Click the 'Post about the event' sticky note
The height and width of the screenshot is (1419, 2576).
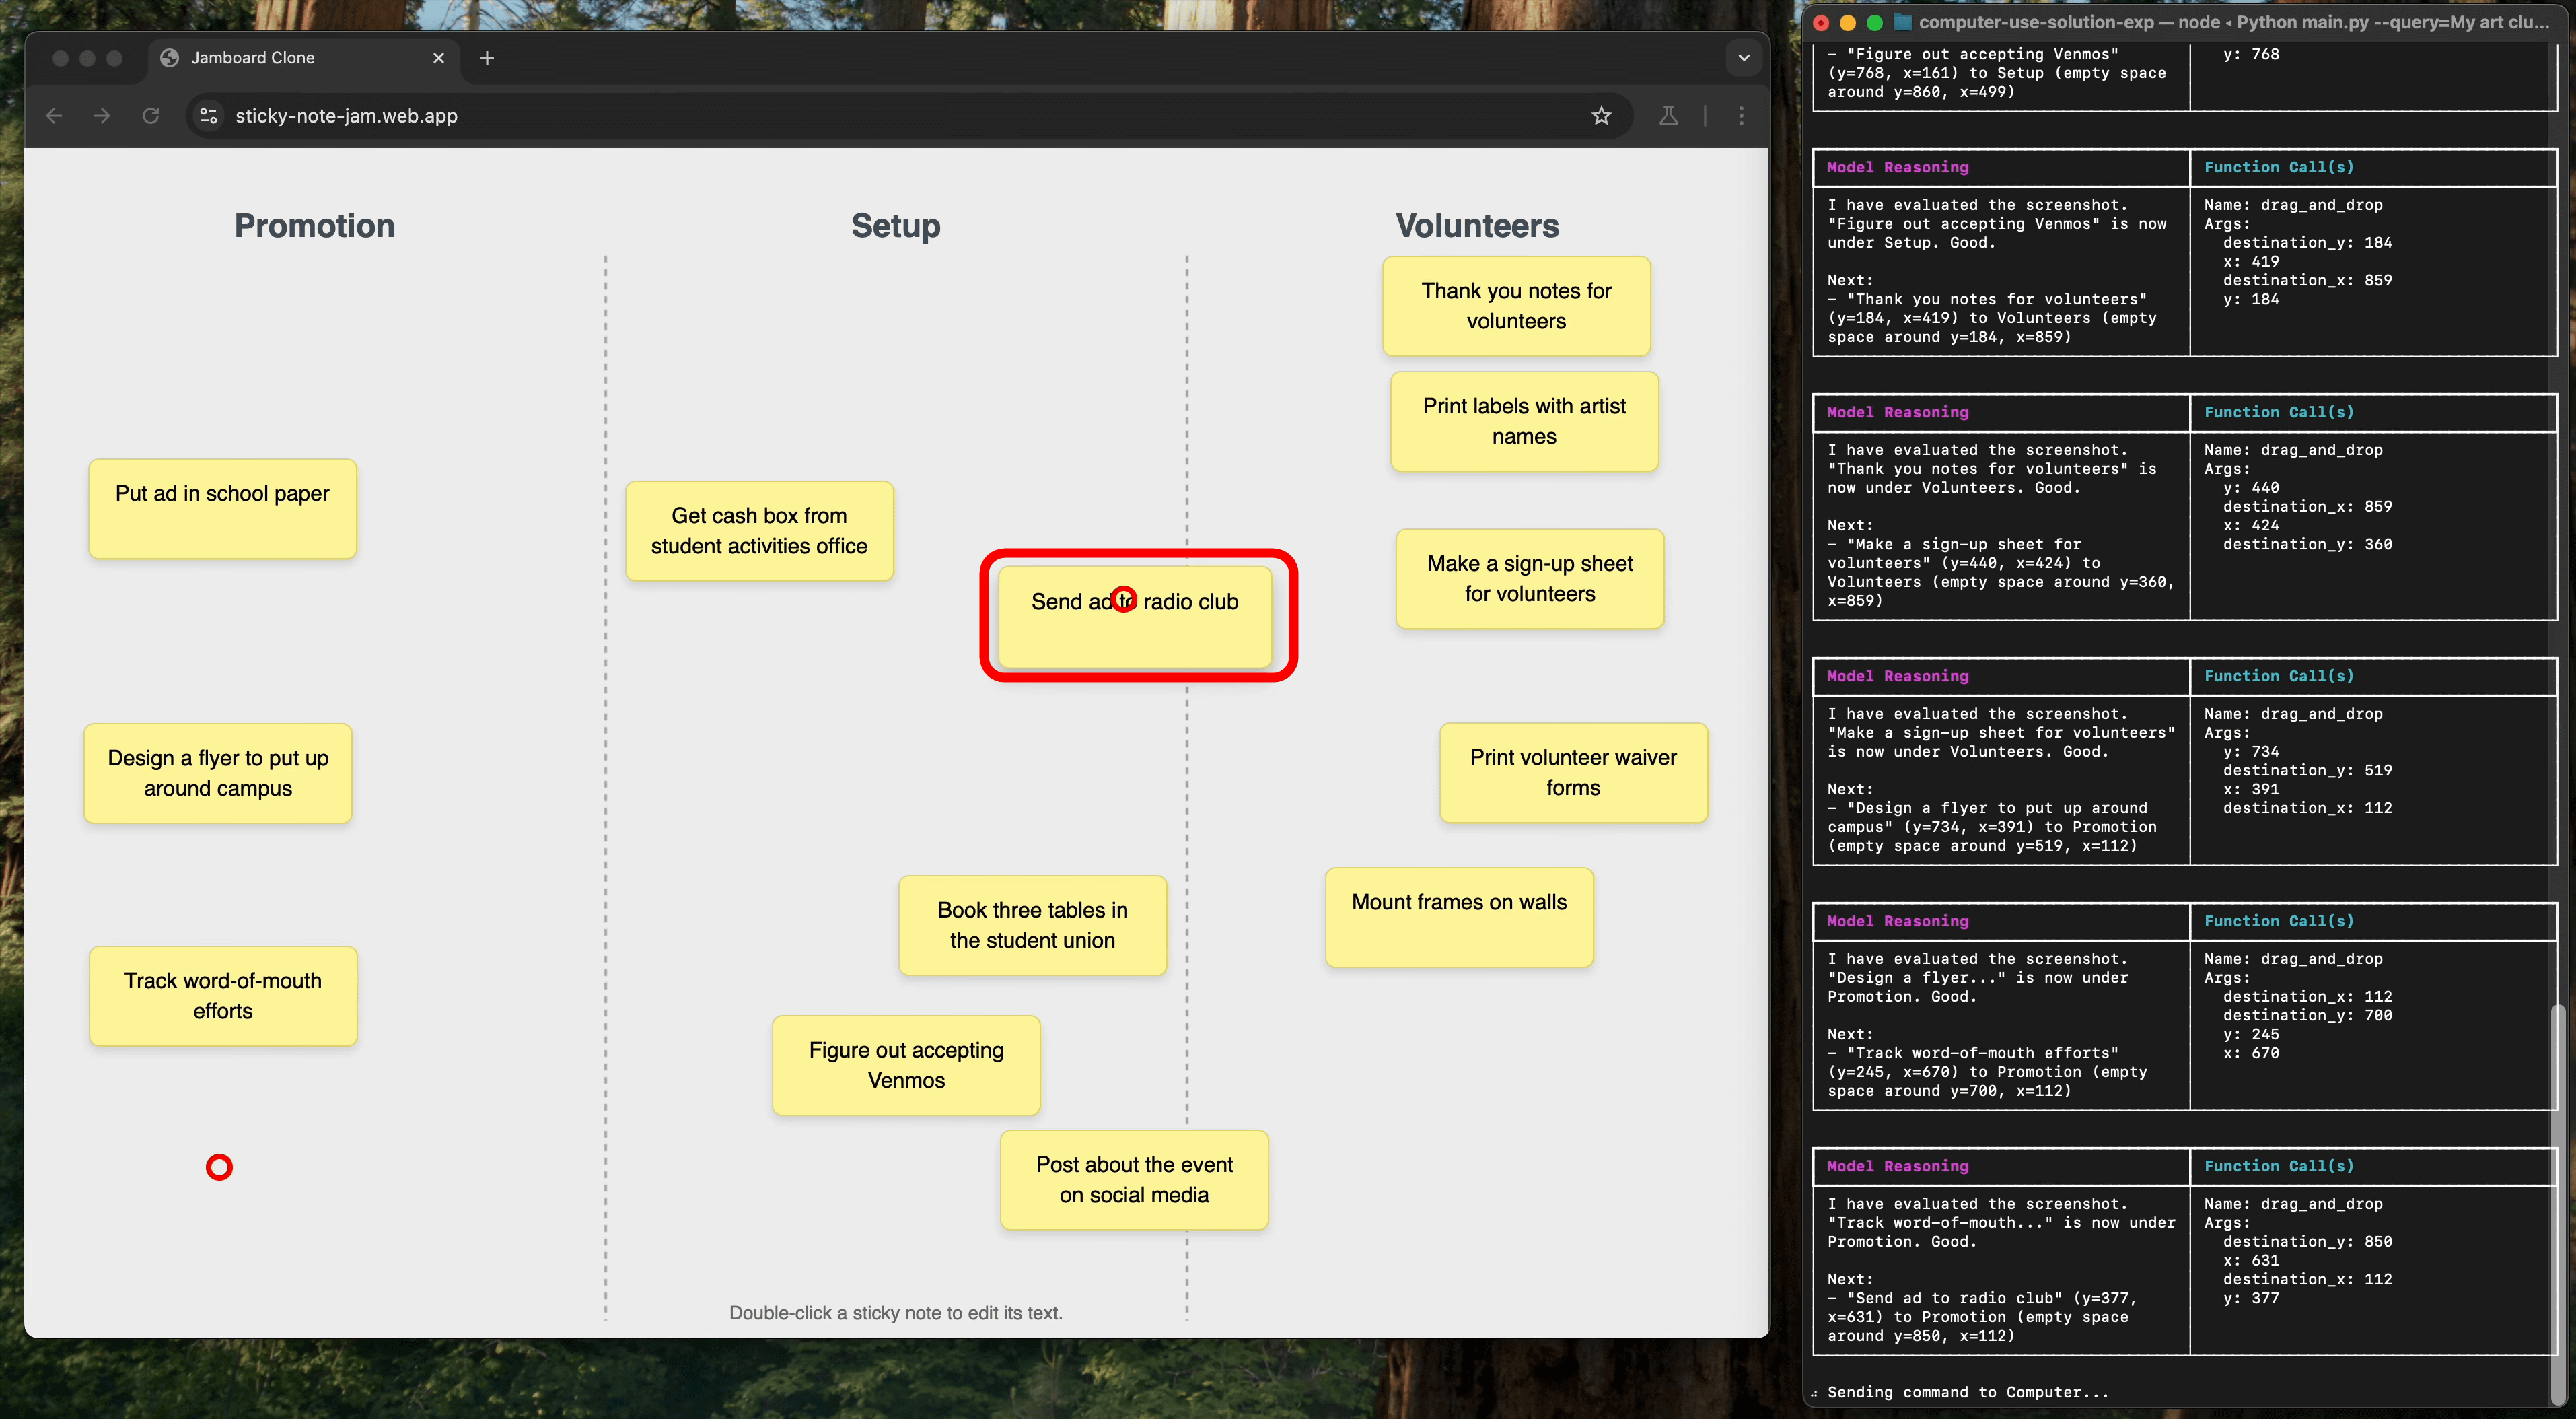pos(1134,1179)
